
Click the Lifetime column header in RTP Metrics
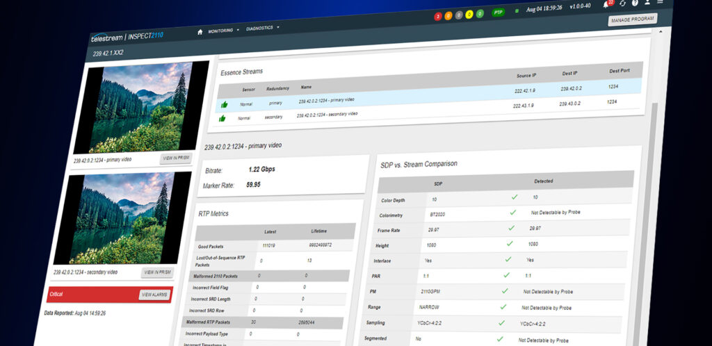[318, 231]
